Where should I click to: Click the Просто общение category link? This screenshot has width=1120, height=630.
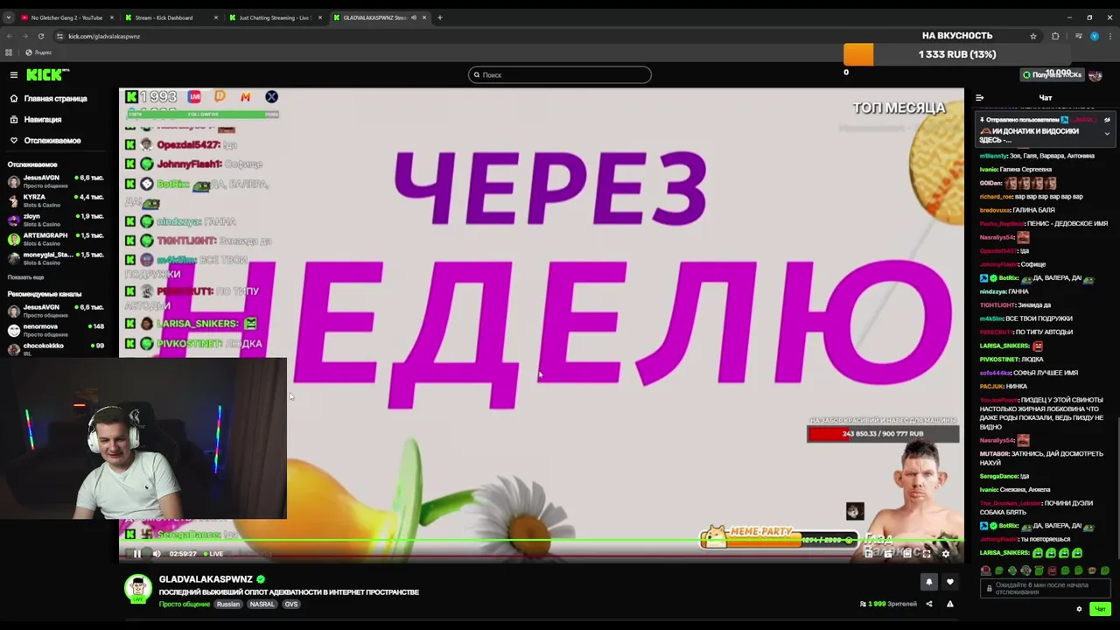184,605
